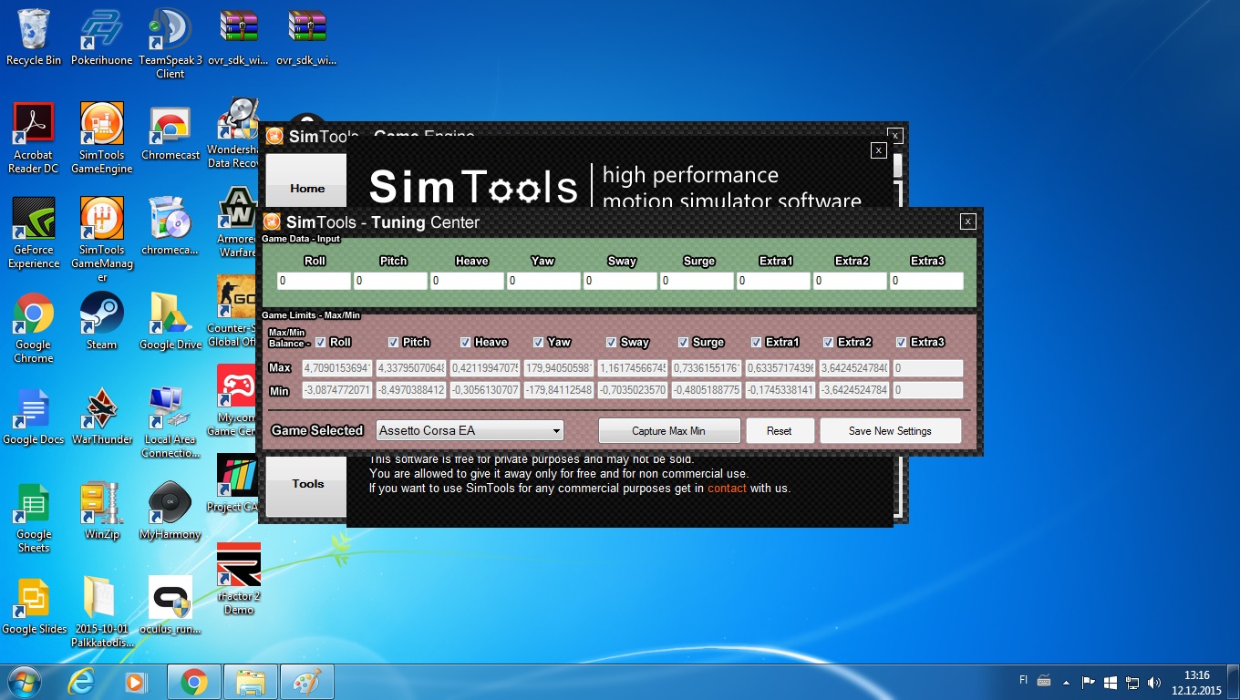Uncheck the Yaw balance checkbox
1240x700 pixels.
click(539, 343)
